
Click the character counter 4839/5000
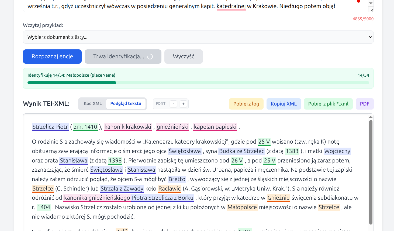pyautogui.click(x=363, y=19)
